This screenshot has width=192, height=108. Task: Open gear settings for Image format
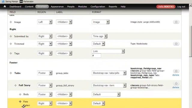click(176, 22)
